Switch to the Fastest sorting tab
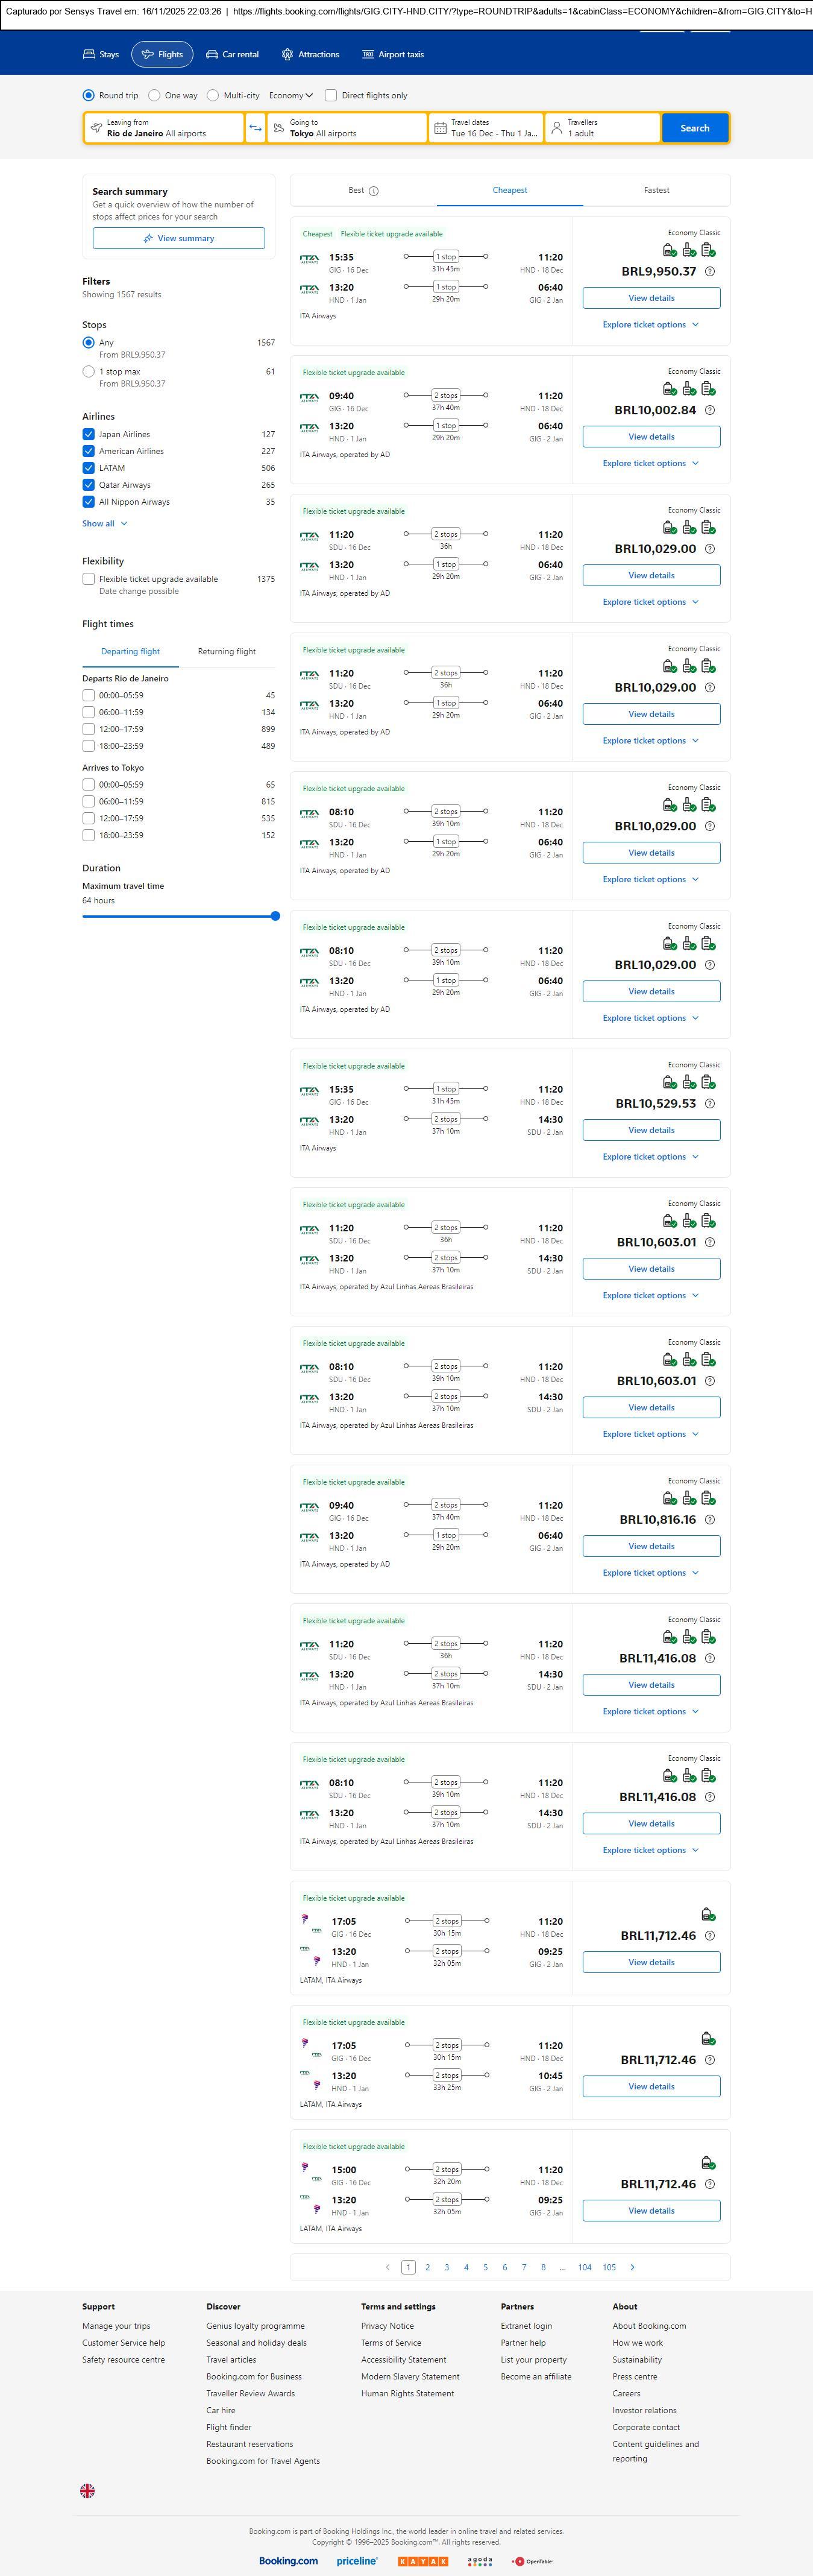Screen dimensions: 813x2576 point(656,190)
